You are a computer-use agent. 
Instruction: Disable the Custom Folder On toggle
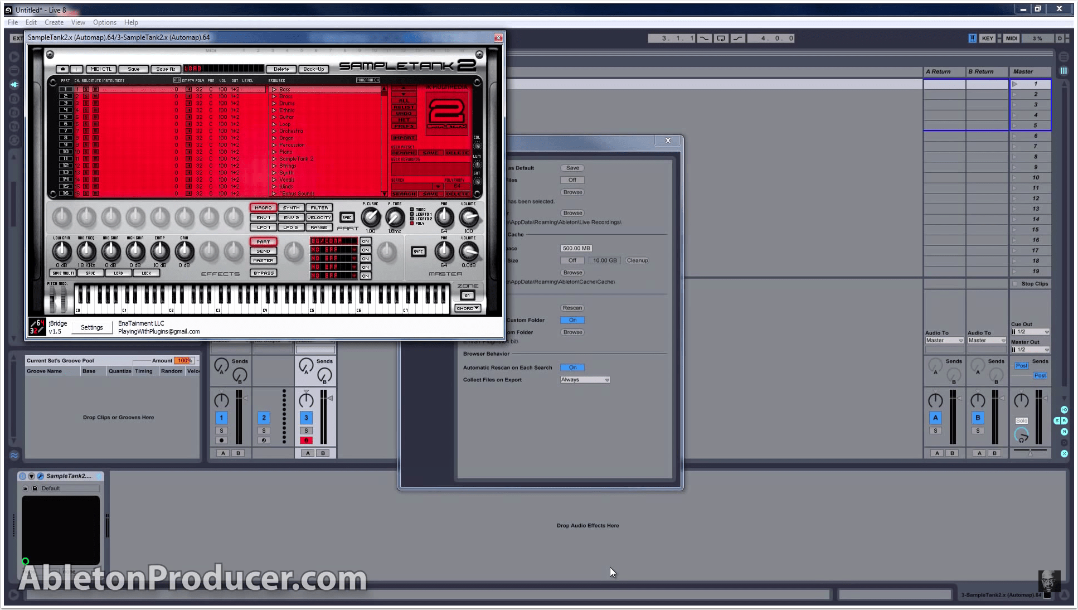coord(572,320)
